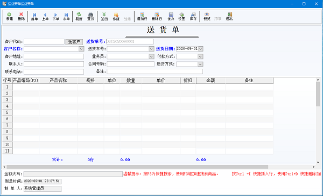
Task: Expand the 付款方式 combo box
Action: pos(200,56)
